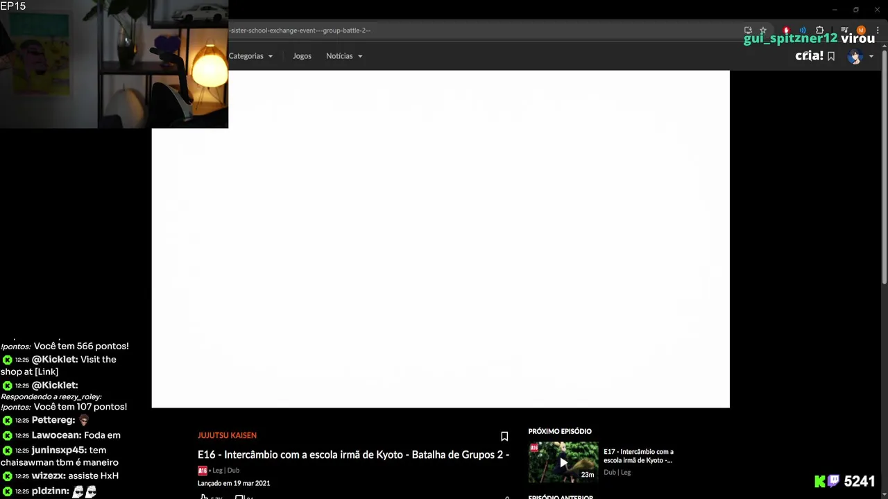Restore down the browser window
Image resolution: width=888 pixels, height=499 pixels.
[856, 10]
